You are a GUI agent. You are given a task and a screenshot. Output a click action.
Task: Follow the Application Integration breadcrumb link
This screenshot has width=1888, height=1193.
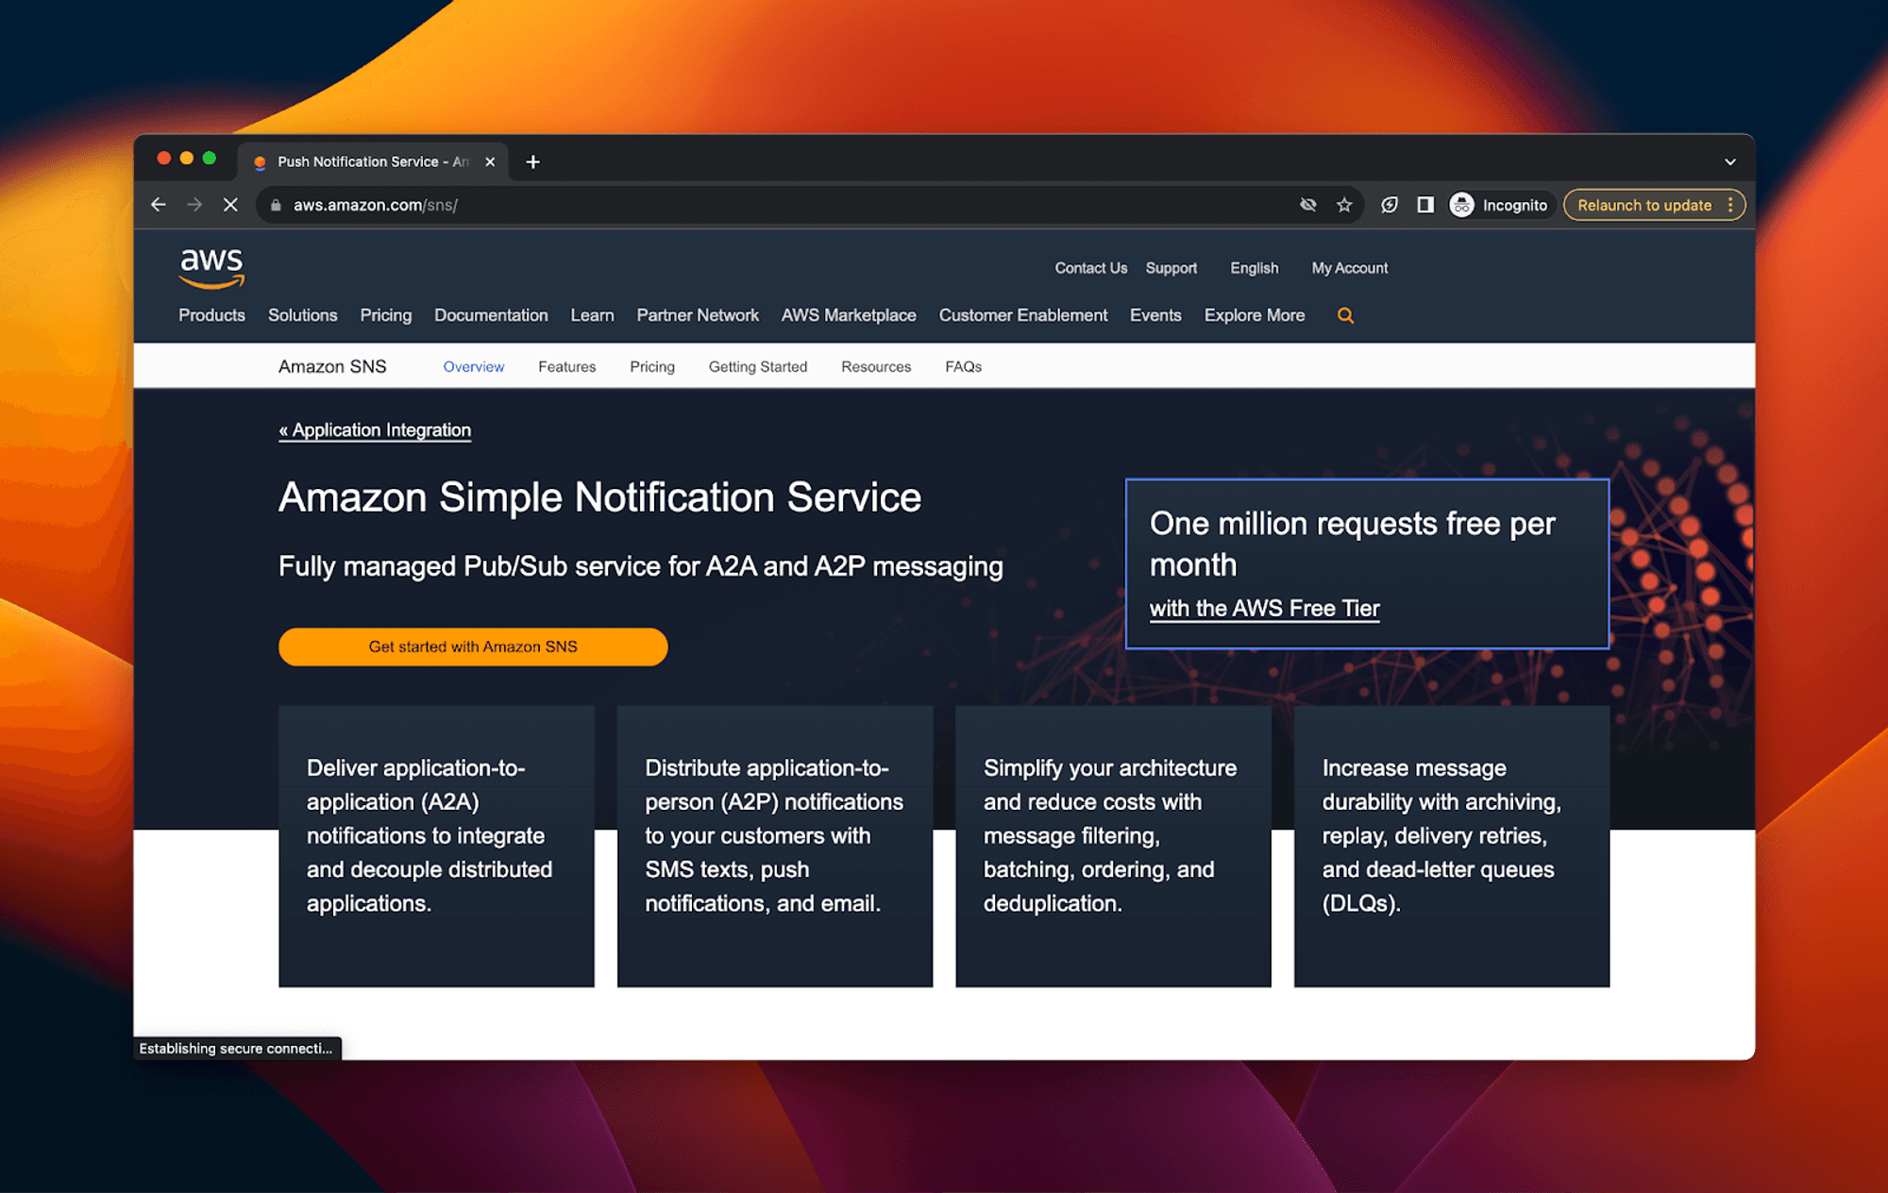click(375, 430)
